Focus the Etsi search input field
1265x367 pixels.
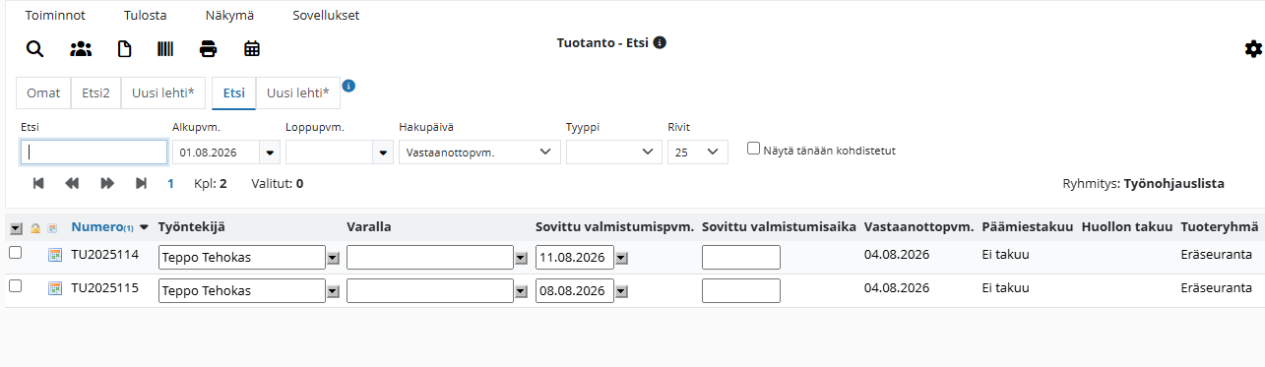tap(95, 153)
